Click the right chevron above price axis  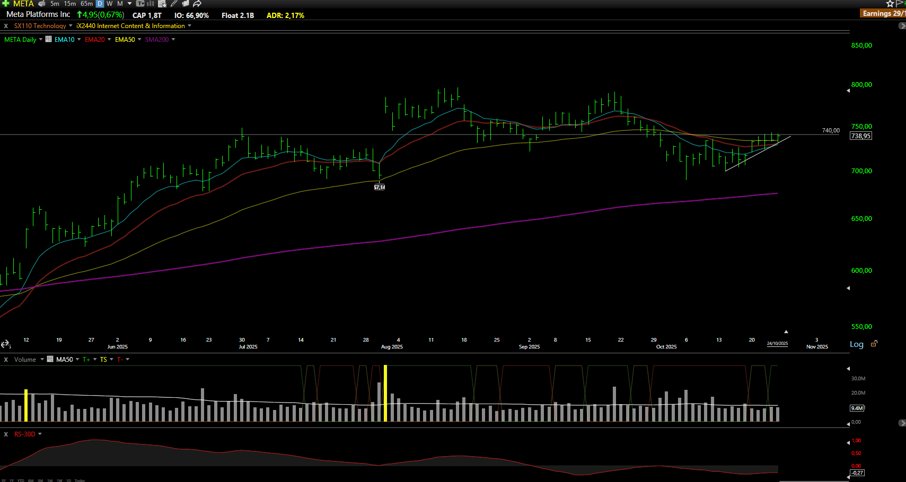(x=902, y=26)
